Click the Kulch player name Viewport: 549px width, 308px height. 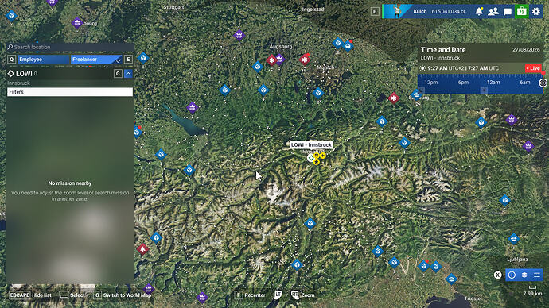click(420, 12)
